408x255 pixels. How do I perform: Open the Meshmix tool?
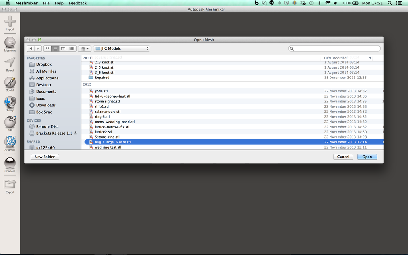10,44
